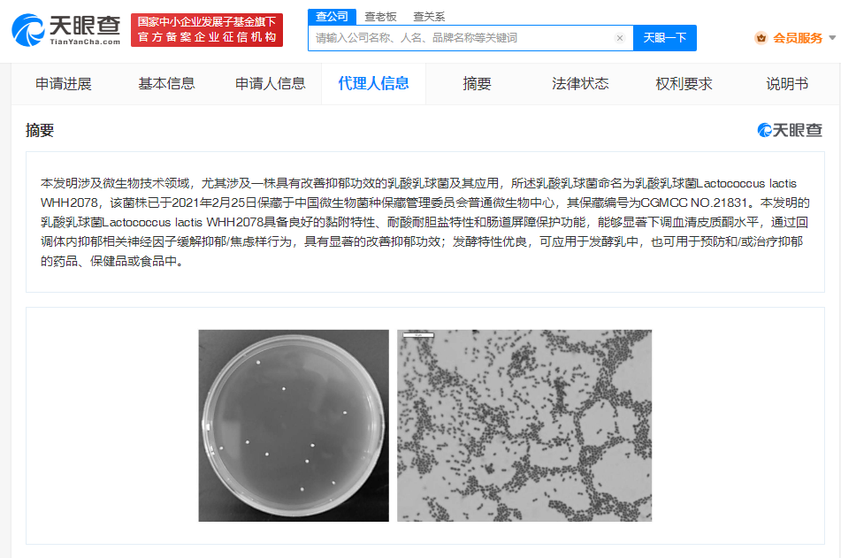Click the 天眼一下 search button
Viewport: 841px width, 558px height.
[664, 38]
